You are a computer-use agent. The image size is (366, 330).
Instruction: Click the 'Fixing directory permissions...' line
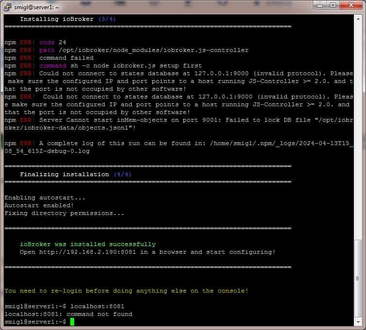pos(64,213)
